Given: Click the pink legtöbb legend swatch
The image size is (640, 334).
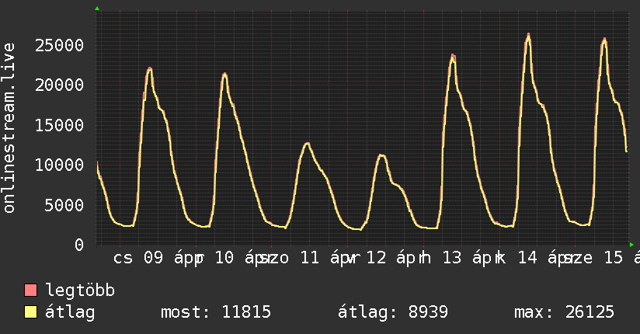Looking at the screenshot, I should pyautogui.click(x=30, y=291).
